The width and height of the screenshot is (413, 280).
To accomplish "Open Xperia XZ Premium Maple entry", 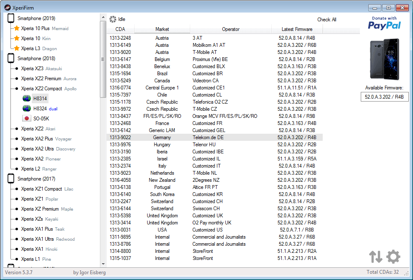I will (x=47, y=209).
